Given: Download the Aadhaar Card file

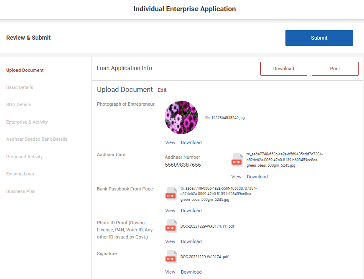Looking at the screenshot, I should coord(257,177).
